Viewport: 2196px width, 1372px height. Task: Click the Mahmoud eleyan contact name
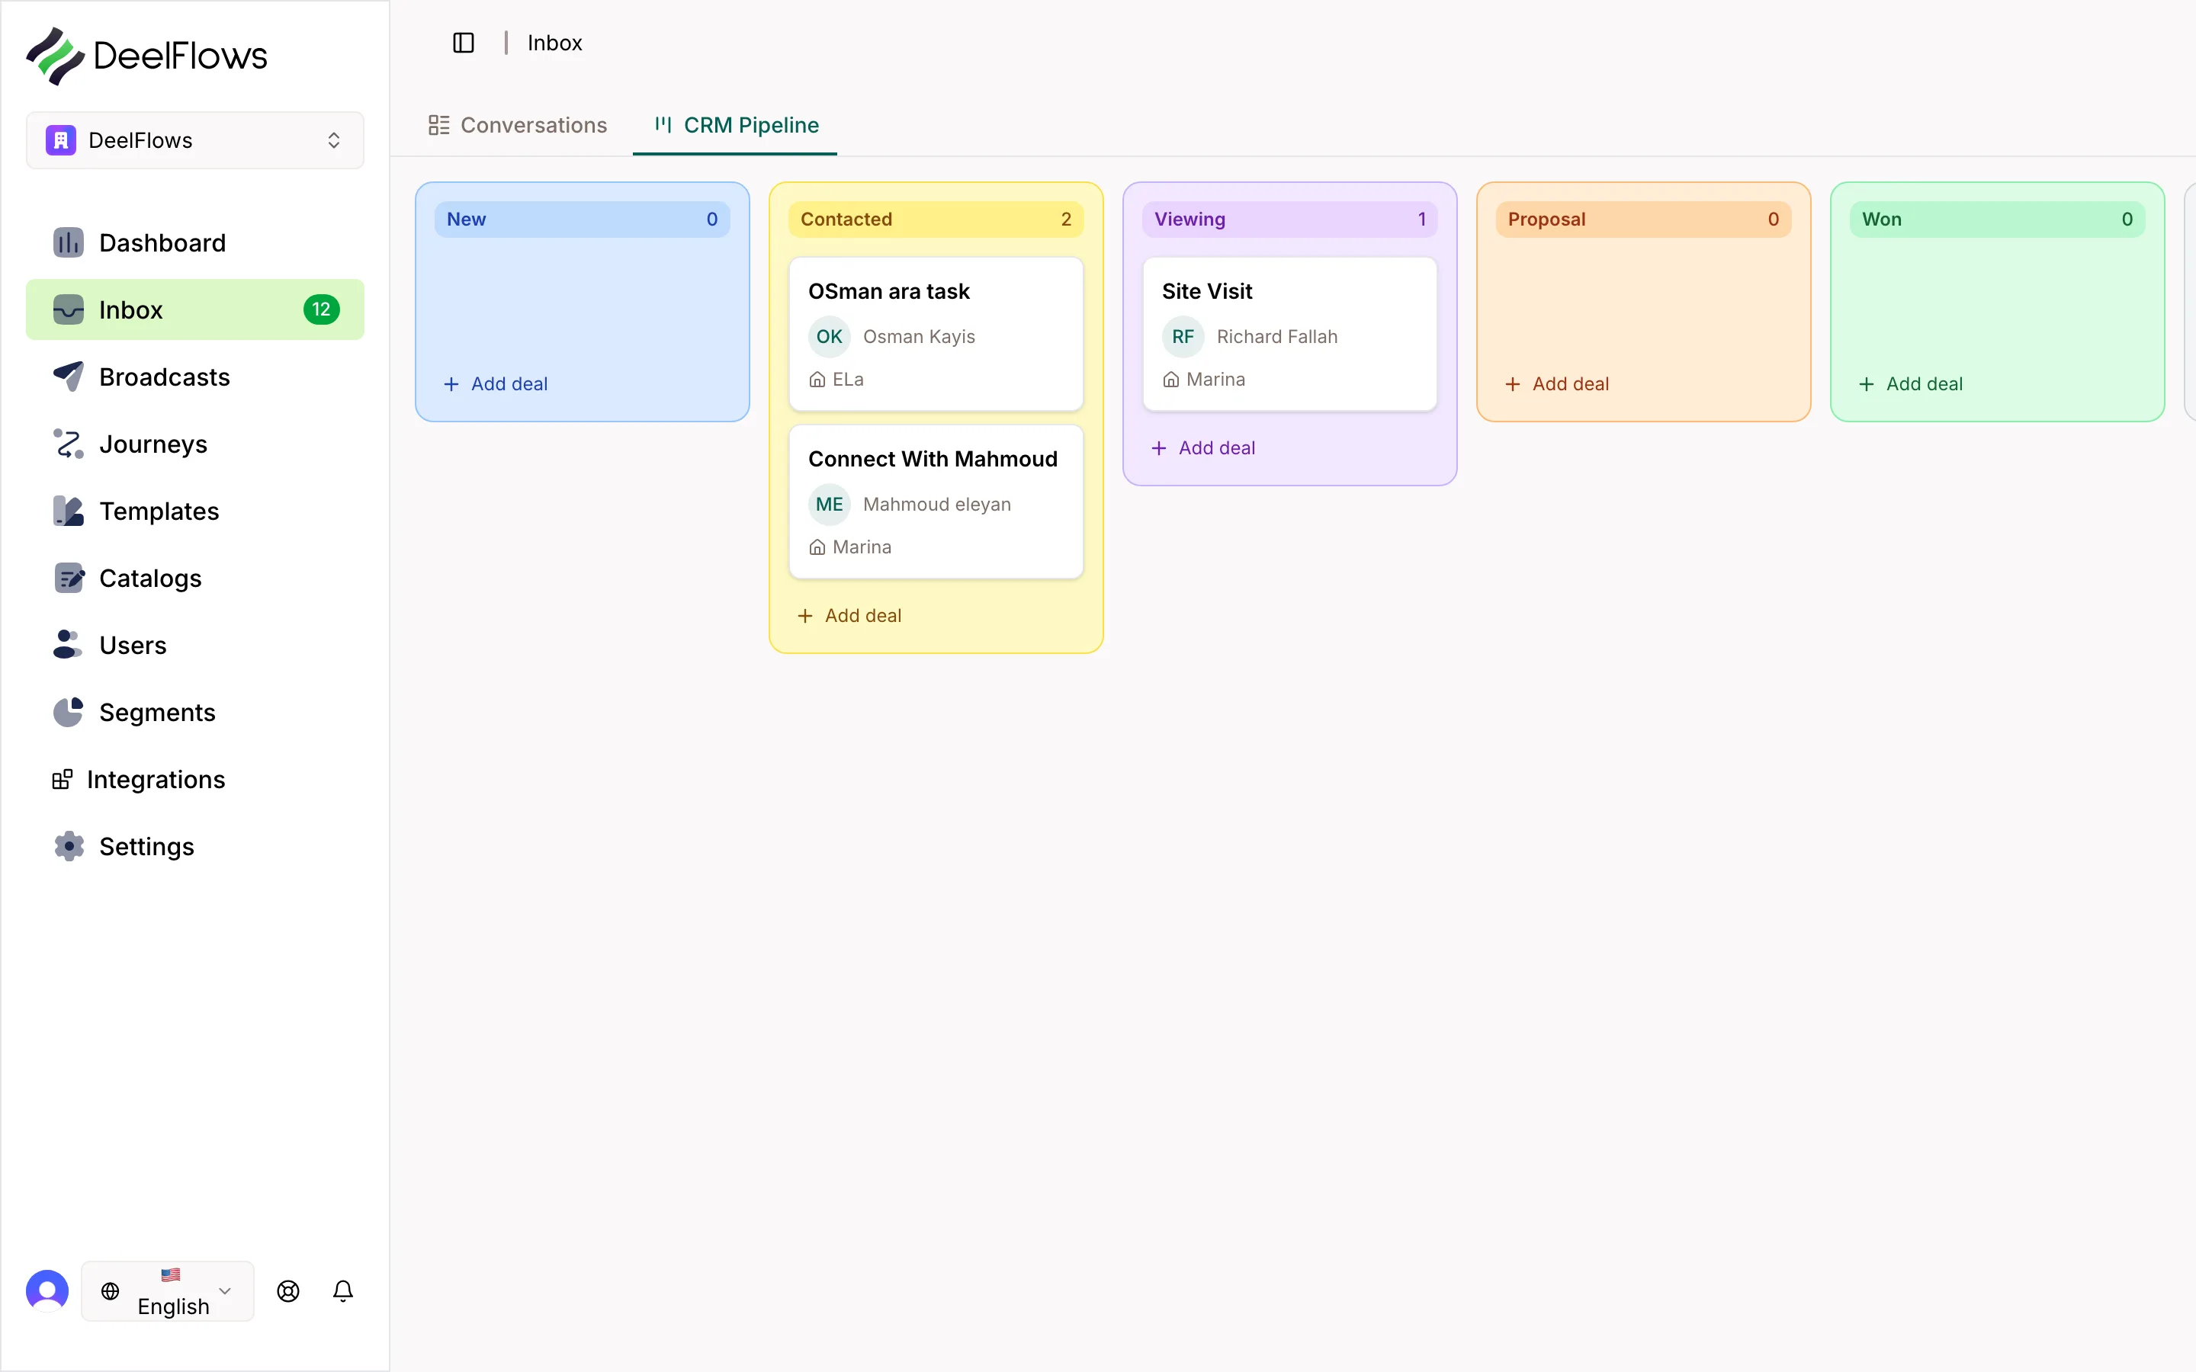pyautogui.click(x=936, y=505)
